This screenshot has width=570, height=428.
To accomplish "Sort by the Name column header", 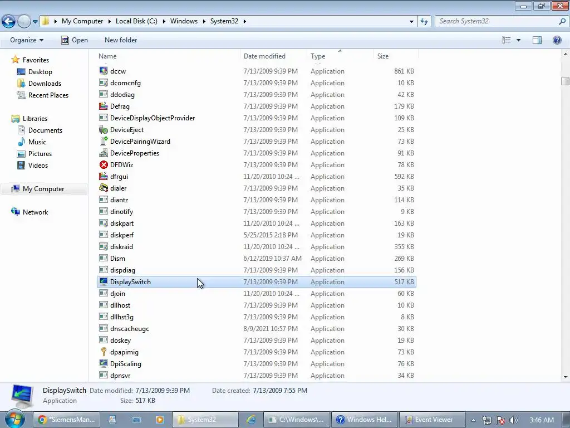I will [x=168, y=56].
